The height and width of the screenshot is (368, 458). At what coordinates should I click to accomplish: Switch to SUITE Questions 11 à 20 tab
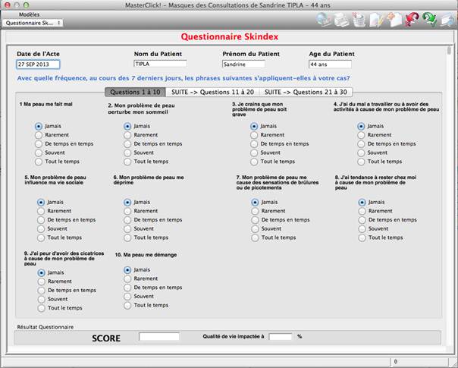click(212, 92)
